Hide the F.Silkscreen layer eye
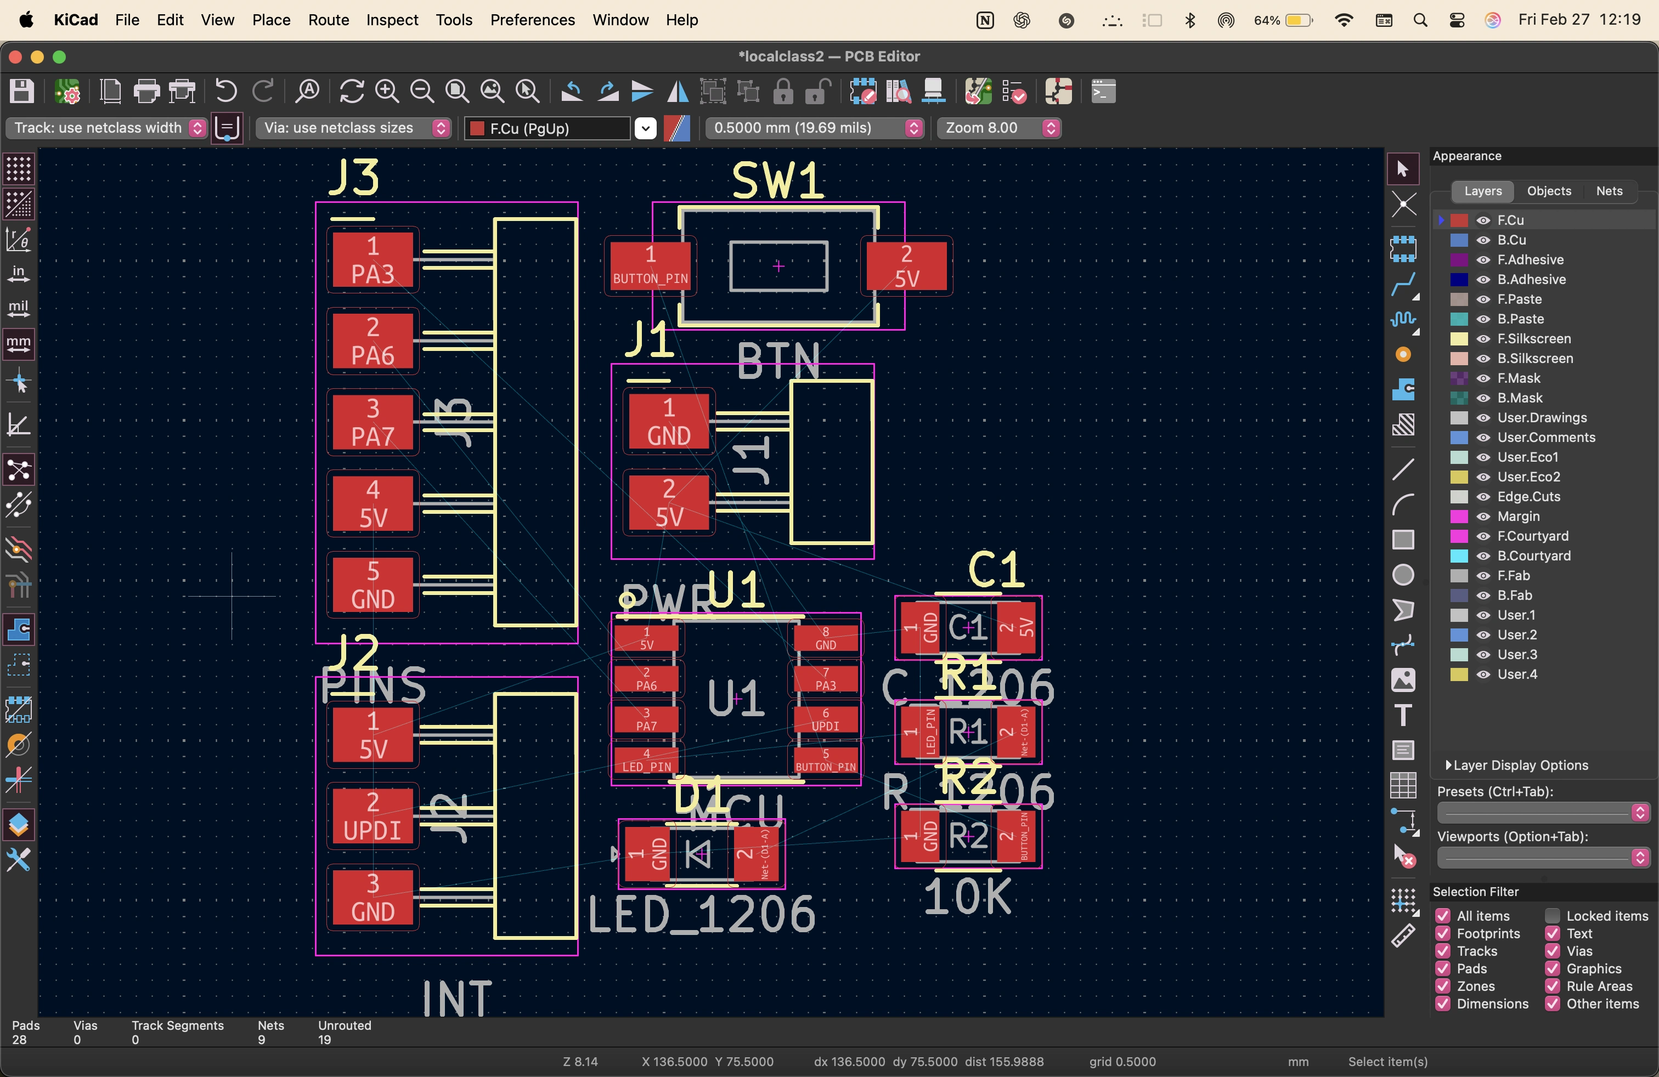1659x1077 pixels. pyautogui.click(x=1483, y=338)
